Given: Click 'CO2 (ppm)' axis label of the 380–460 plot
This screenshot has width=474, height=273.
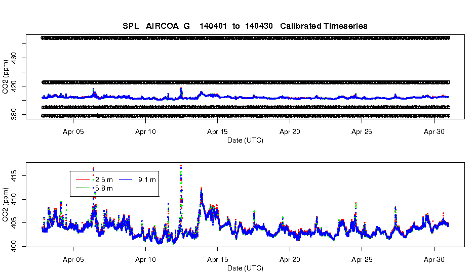Looking at the screenshot, I should click(6, 77).
